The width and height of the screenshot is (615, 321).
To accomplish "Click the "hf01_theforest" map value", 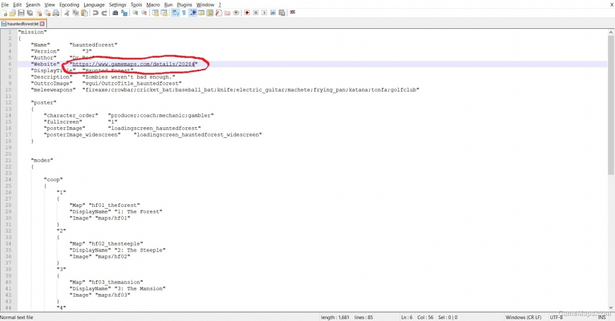I will (114, 205).
